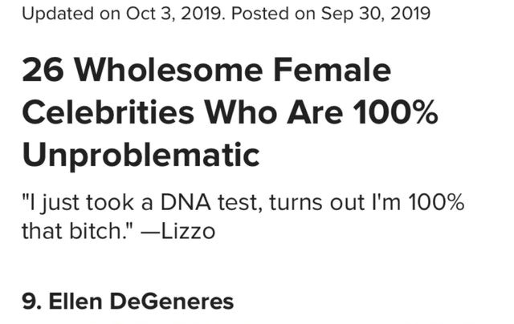Click the number '26' in the headline

tap(43, 70)
